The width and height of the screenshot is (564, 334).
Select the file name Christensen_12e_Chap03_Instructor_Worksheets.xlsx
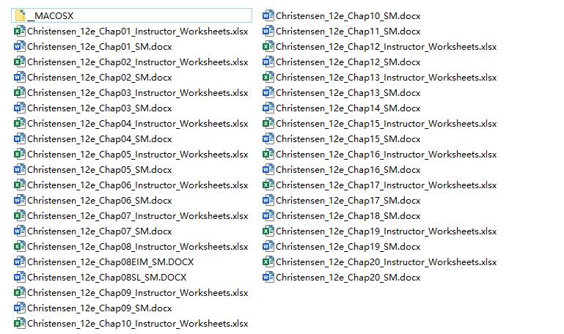tap(138, 93)
